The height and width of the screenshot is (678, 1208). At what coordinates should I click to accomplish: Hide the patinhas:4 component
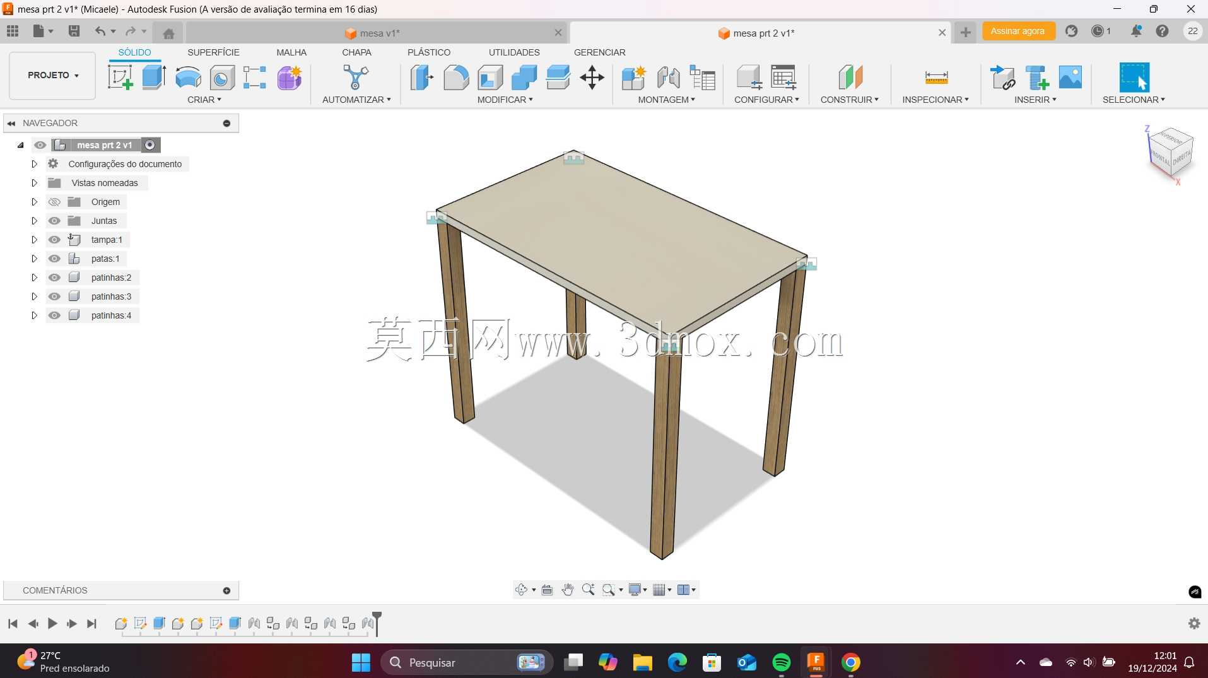[54, 315]
